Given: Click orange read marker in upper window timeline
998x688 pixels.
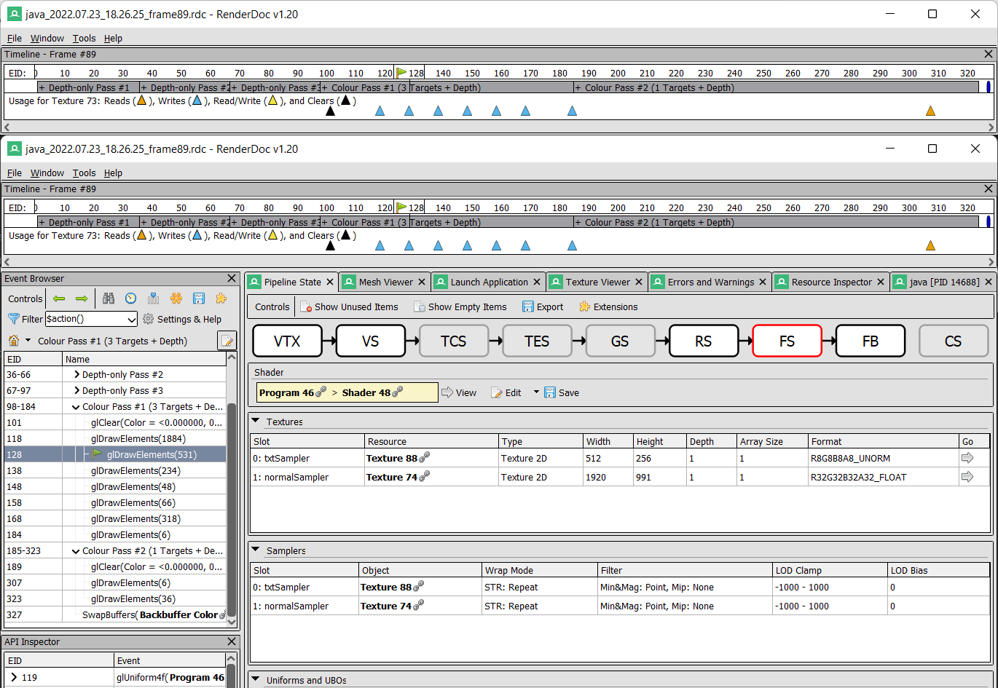Looking at the screenshot, I should pyautogui.click(x=930, y=111).
